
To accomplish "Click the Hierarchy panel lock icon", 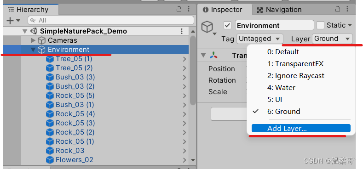I will (x=179, y=10).
